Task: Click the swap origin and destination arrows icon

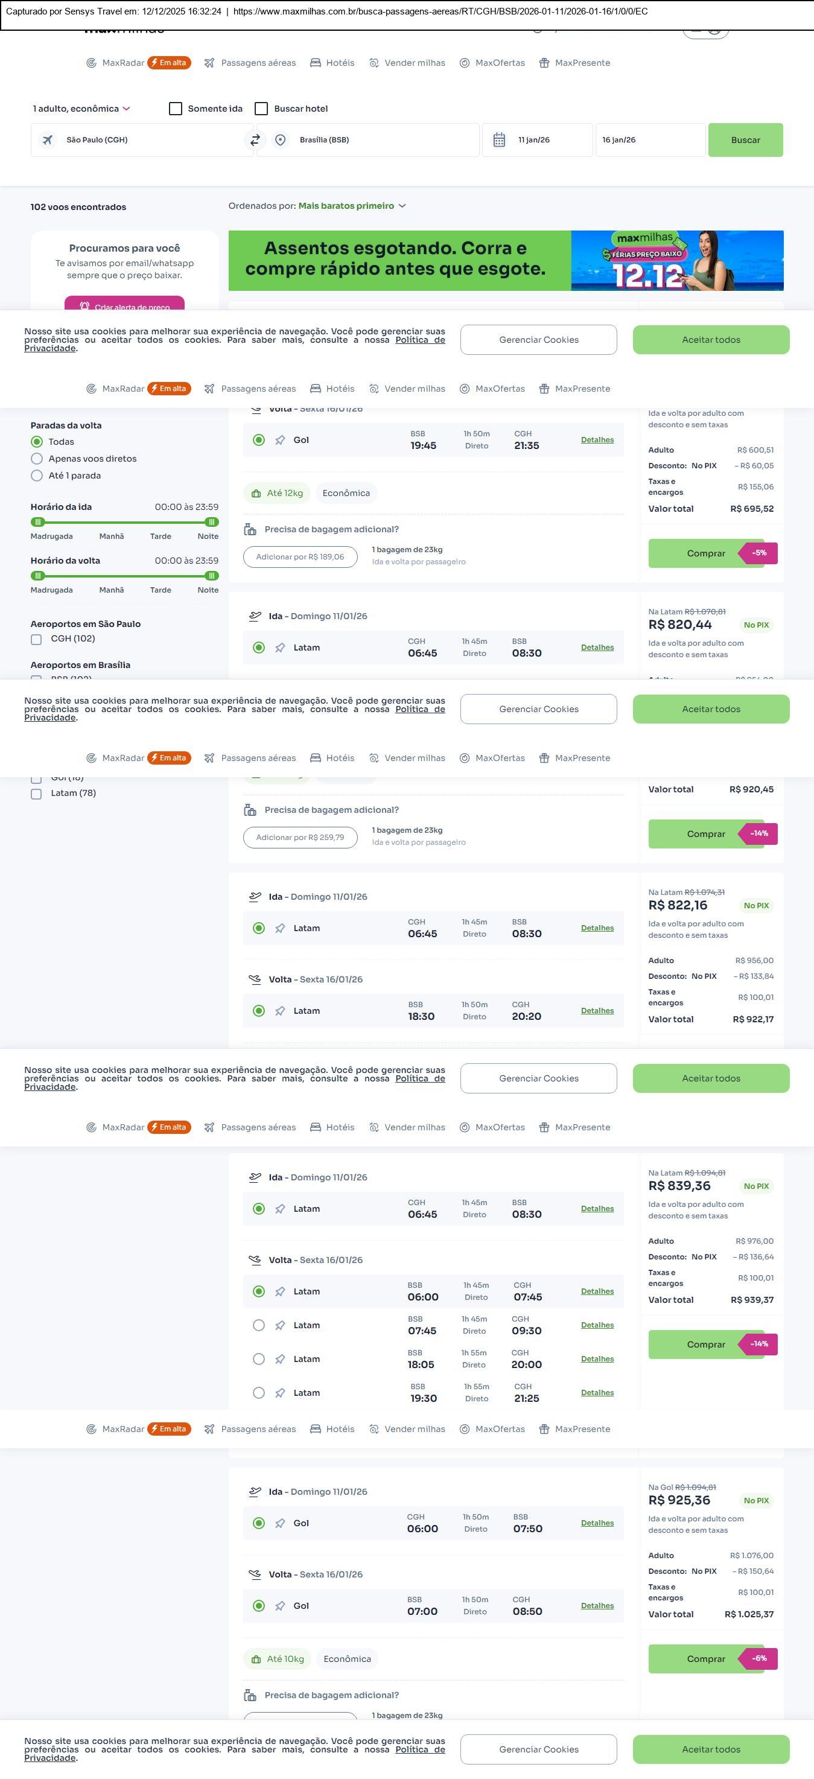Action: point(255,140)
